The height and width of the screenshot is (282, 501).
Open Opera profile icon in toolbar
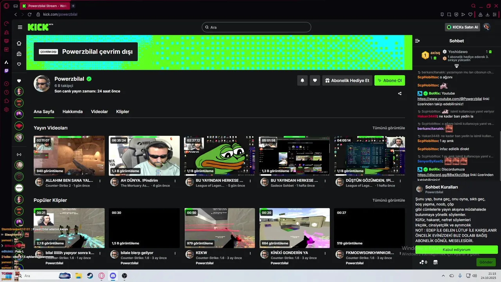(480, 14)
